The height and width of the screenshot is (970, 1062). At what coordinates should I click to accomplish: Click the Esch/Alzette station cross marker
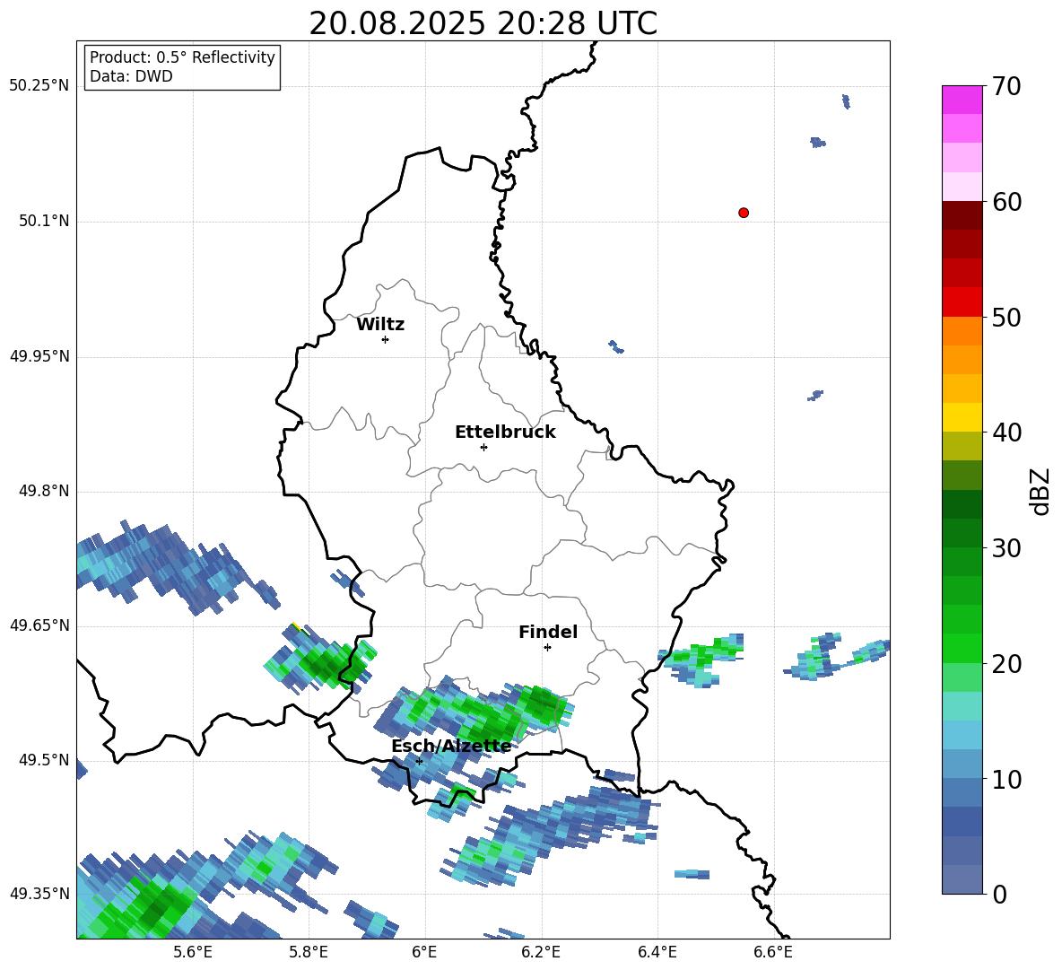[419, 761]
